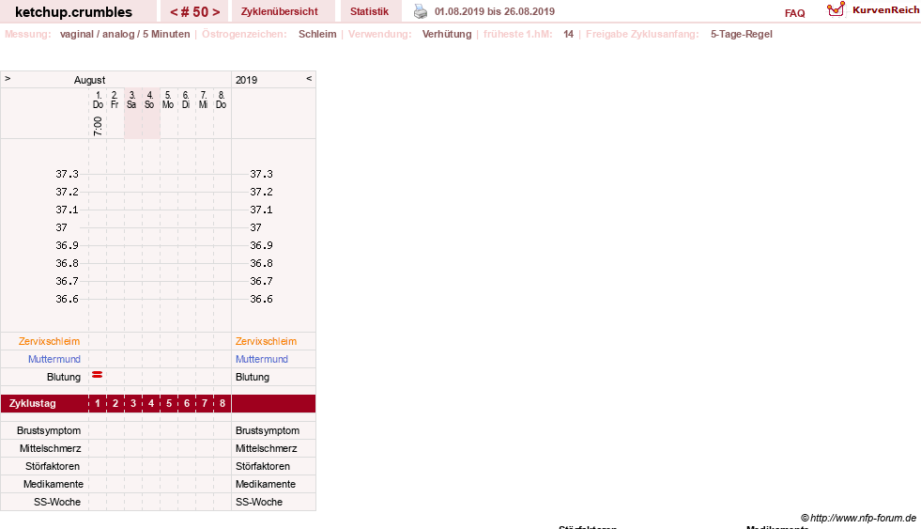Click the 2019 year label
The height and width of the screenshot is (529, 921).
[246, 80]
